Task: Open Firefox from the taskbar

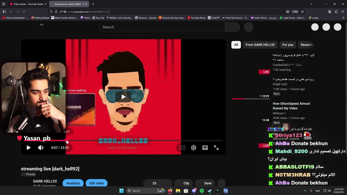Action: click(170, 191)
